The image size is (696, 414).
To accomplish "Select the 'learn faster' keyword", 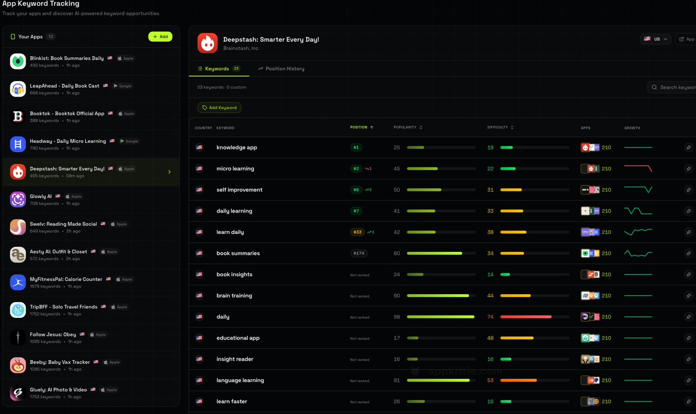I will [231, 401].
